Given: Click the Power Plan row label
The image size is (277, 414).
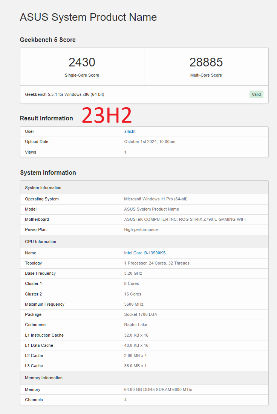Looking at the screenshot, I should [35, 230].
